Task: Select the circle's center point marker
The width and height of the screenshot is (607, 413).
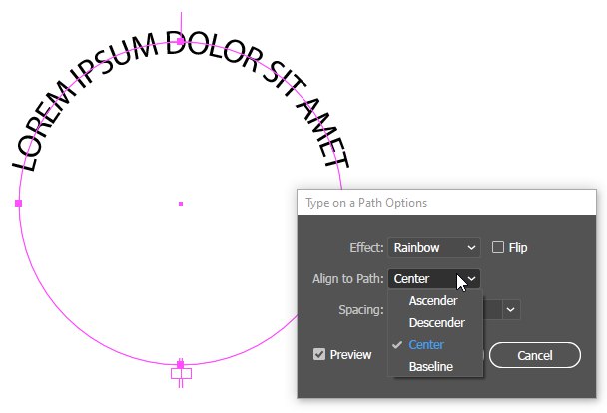Action: (181, 204)
